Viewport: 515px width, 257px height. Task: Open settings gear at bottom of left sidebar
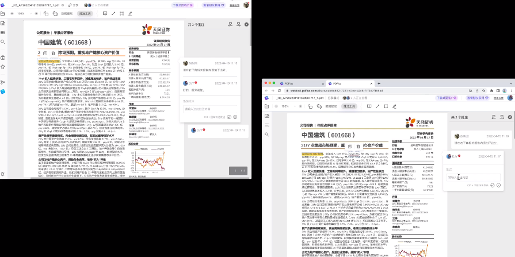click(3, 174)
